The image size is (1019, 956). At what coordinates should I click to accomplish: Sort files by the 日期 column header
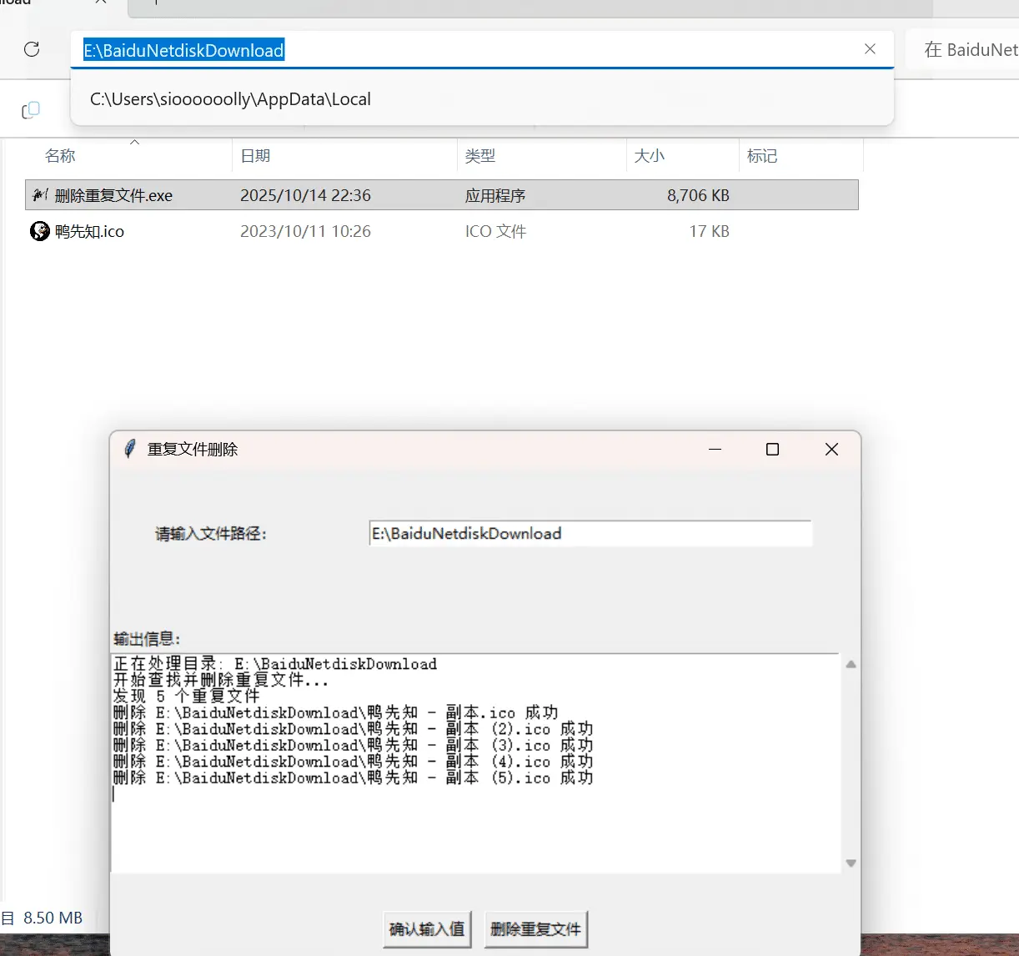pyautogui.click(x=255, y=156)
